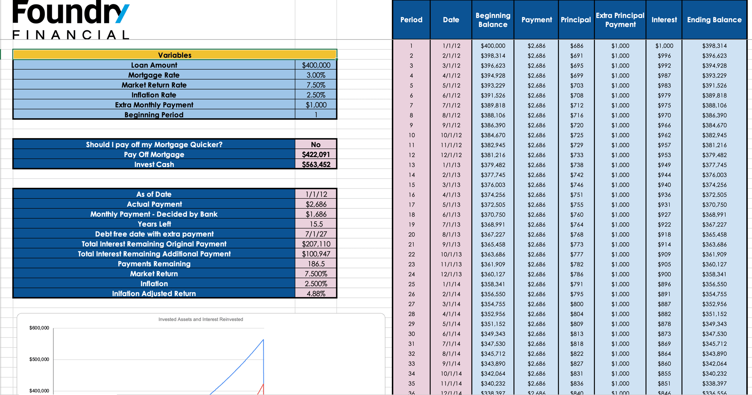Click the Beginning Period value cell
This screenshot has width=752, height=395.
pos(316,115)
